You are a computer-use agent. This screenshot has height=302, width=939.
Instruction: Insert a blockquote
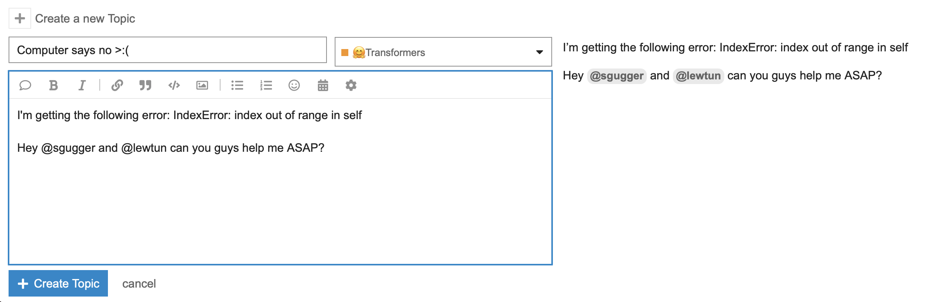click(x=145, y=85)
